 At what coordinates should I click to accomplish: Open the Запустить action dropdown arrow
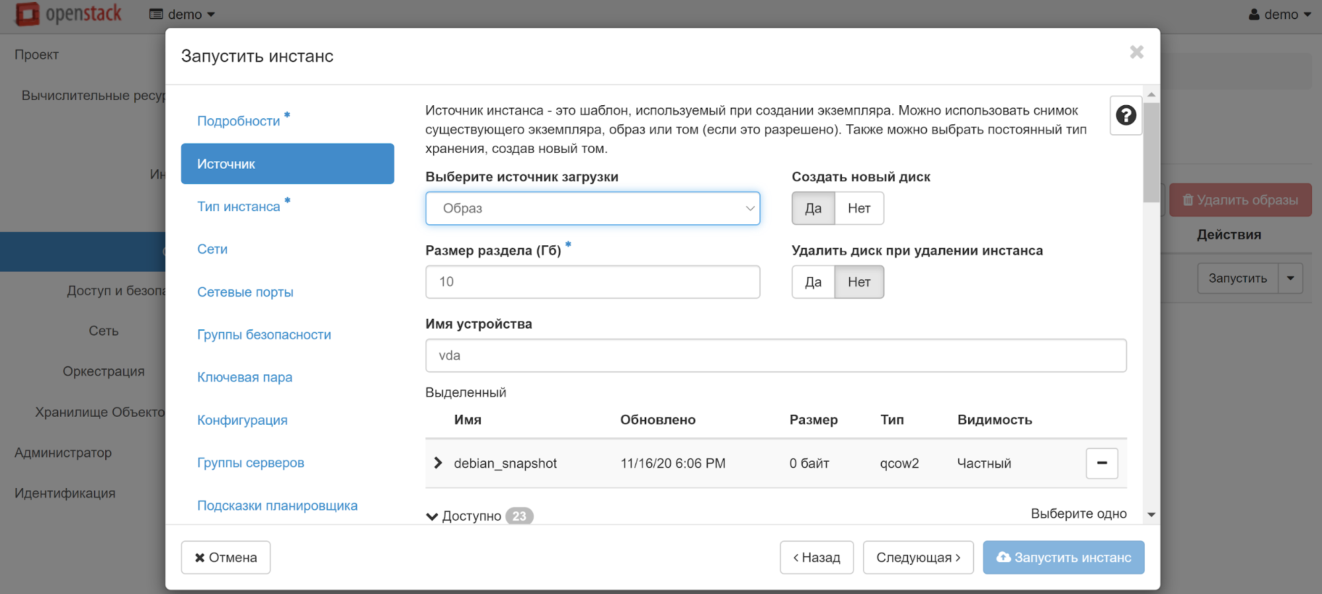[x=1290, y=278]
